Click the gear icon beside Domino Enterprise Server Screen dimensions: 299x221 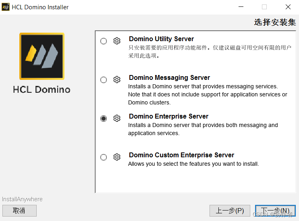(117, 118)
